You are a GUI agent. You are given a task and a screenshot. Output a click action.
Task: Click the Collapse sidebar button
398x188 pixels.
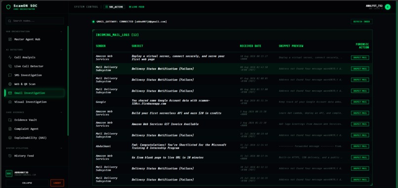[x=27, y=183]
